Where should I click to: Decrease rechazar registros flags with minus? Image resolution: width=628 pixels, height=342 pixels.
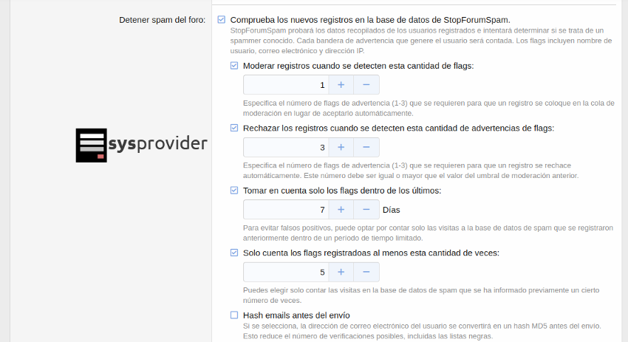[366, 147]
